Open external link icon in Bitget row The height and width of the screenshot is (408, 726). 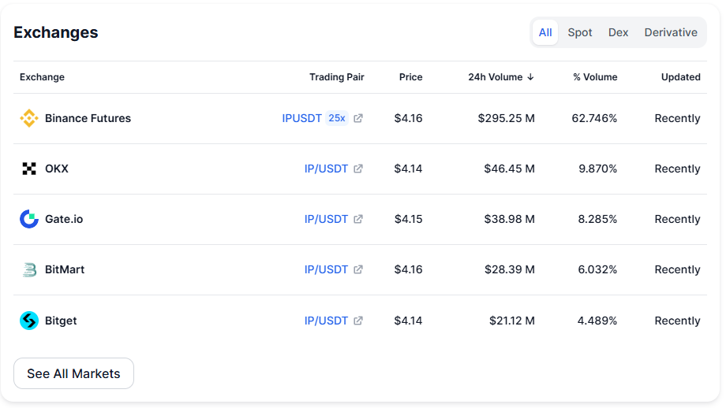[x=358, y=321]
